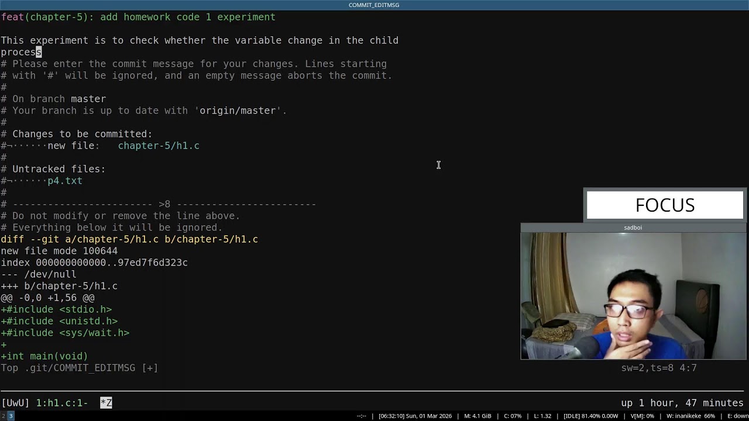Screen dimensions: 749x421
Task: Click the load average 'L: 1.32' entry
Action: click(x=542, y=416)
